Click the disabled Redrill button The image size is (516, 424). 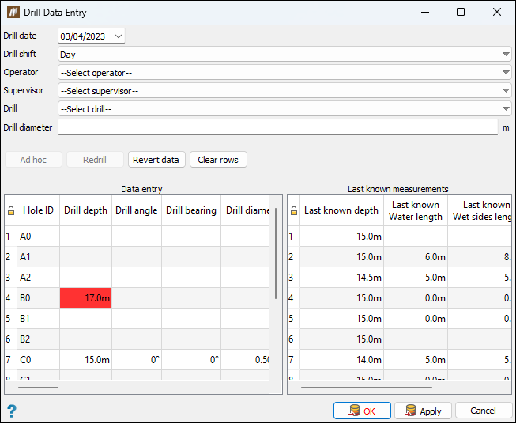pyautogui.click(x=95, y=160)
